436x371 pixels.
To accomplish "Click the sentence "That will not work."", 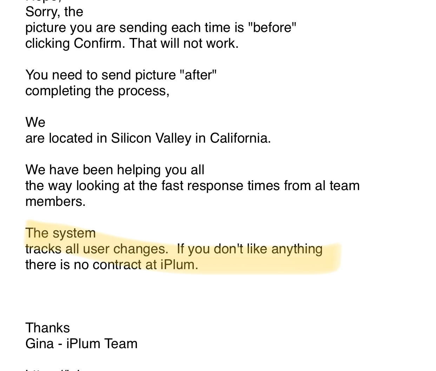I will tap(184, 44).
